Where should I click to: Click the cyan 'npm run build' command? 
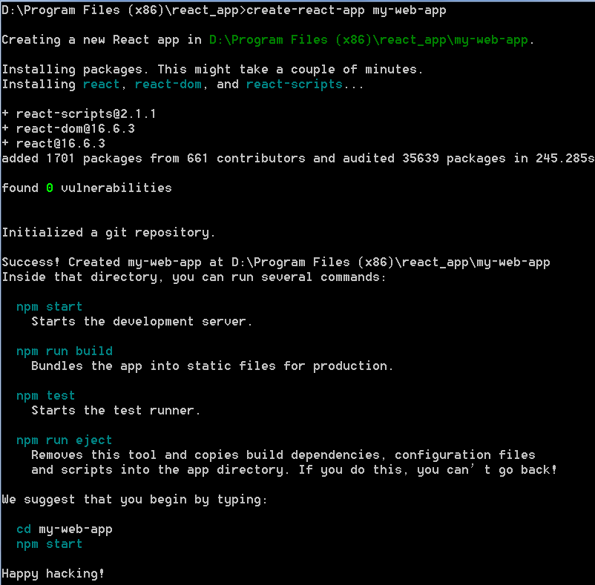point(65,351)
